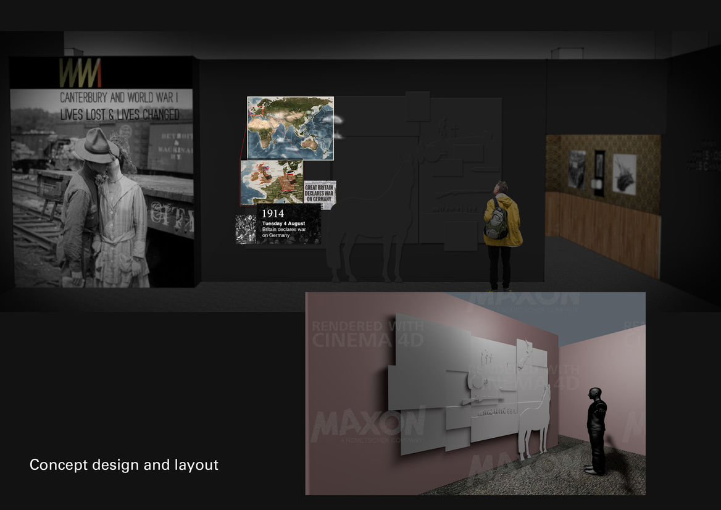Screen dimensions: 721x510
Task: Select the small crowd photo beside 1914
Action: pos(245,229)
